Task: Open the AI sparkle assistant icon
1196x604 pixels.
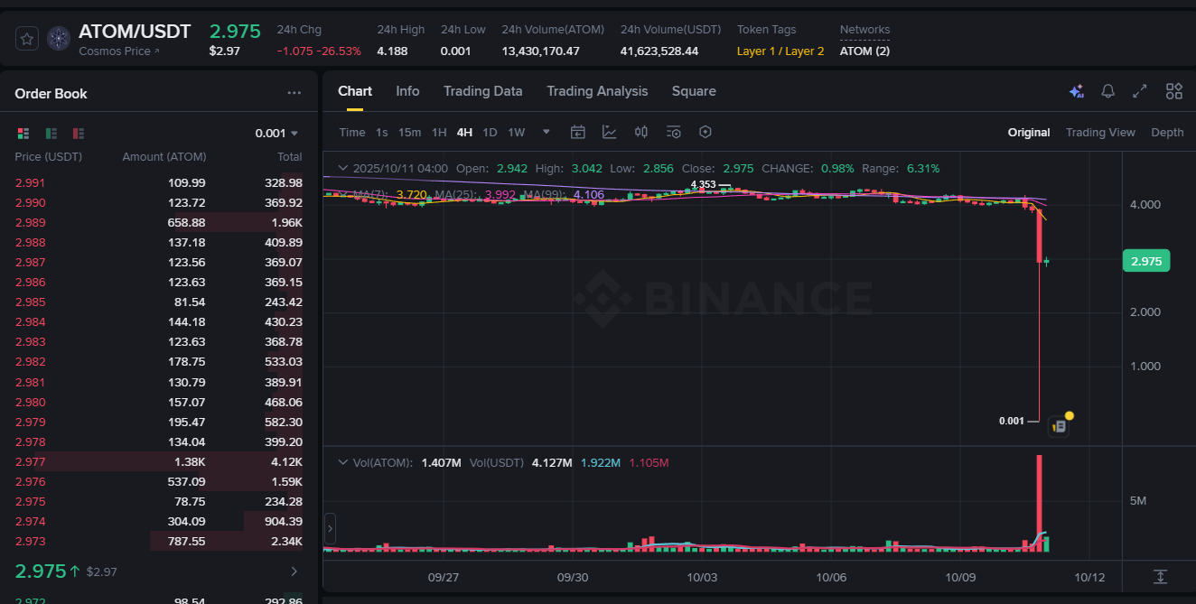Action: tap(1076, 91)
